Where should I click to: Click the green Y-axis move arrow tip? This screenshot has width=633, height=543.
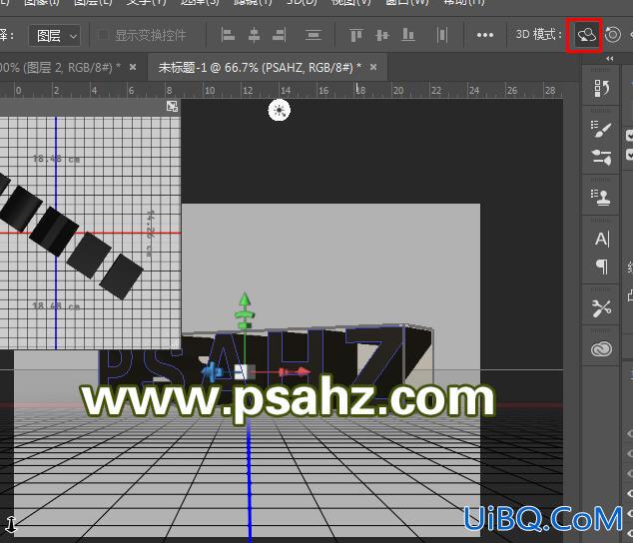pyautogui.click(x=245, y=300)
